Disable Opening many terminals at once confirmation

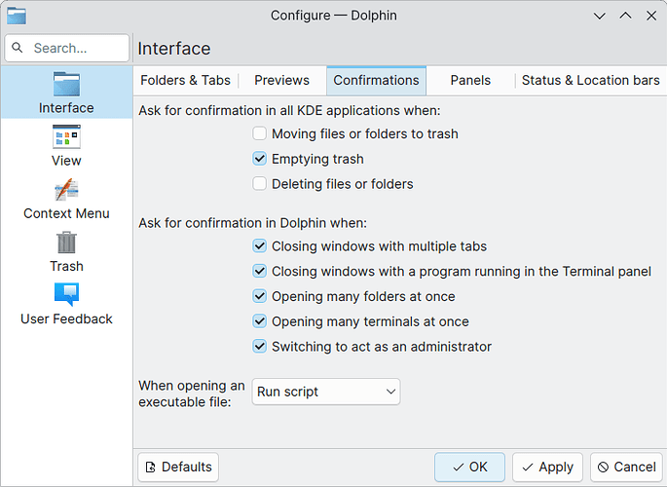(x=259, y=321)
